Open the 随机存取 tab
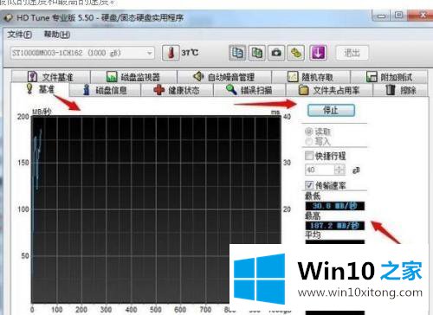Screen dimensions: 433x315 [311, 77]
